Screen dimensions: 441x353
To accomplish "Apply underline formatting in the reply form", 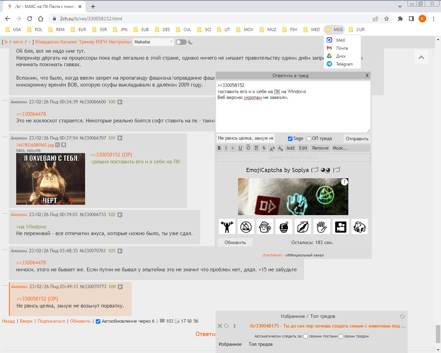I will [240, 148].
